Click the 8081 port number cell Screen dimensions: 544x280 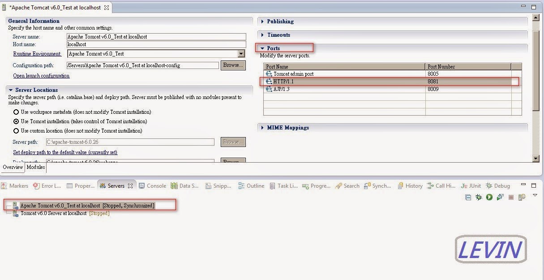[468, 82]
